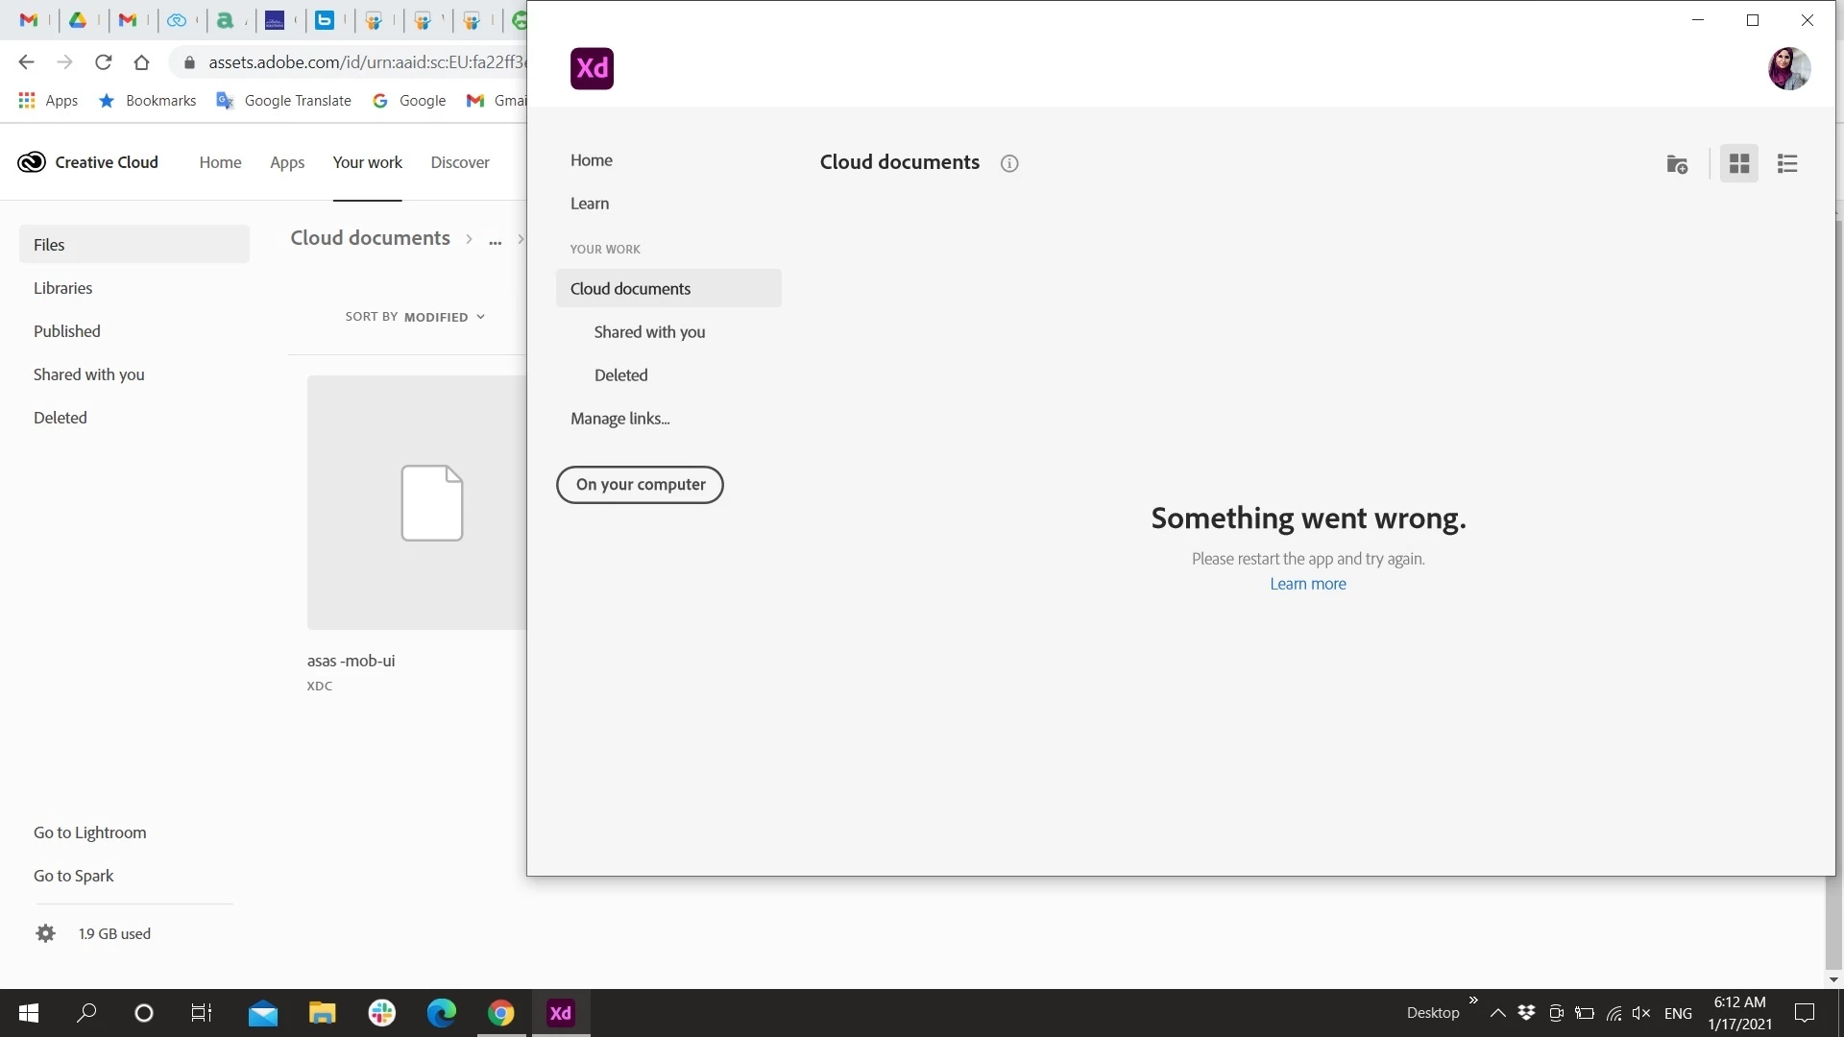Viewport: 1844px width, 1037px height.
Task: Click the Adobe XD logo icon
Action: point(592,68)
